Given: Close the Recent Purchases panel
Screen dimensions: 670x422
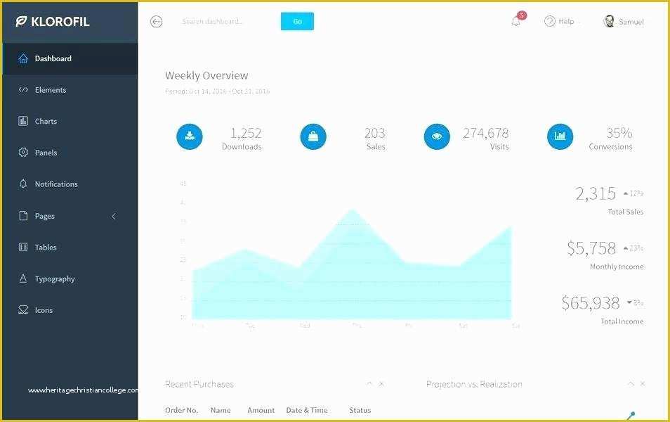Looking at the screenshot, I should pyautogui.click(x=381, y=384).
